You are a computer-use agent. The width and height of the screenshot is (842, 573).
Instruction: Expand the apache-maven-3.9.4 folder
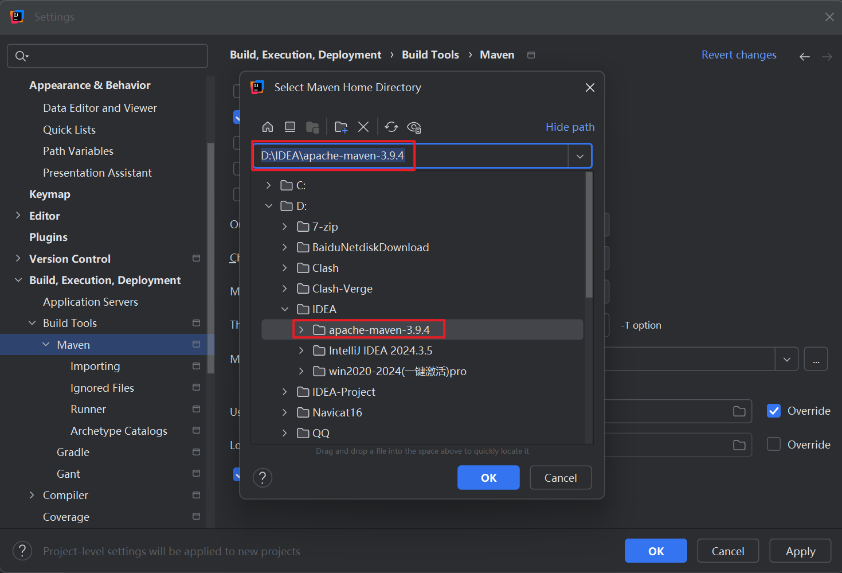301,330
